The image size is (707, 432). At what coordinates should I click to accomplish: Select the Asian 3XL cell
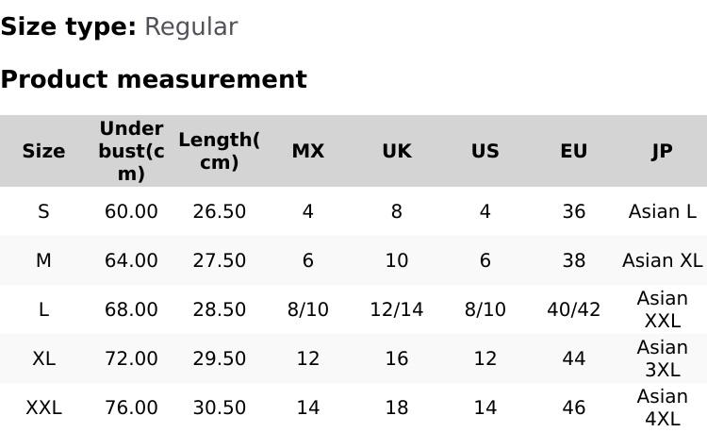click(x=662, y=358)
